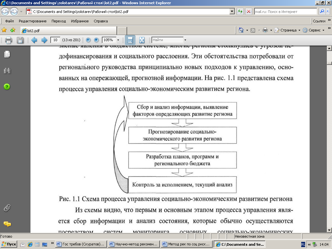Switch to Научно-метод рекомен Word window
Image resolution: width=332 pixels, height=249 pixels.
(134, 244)
